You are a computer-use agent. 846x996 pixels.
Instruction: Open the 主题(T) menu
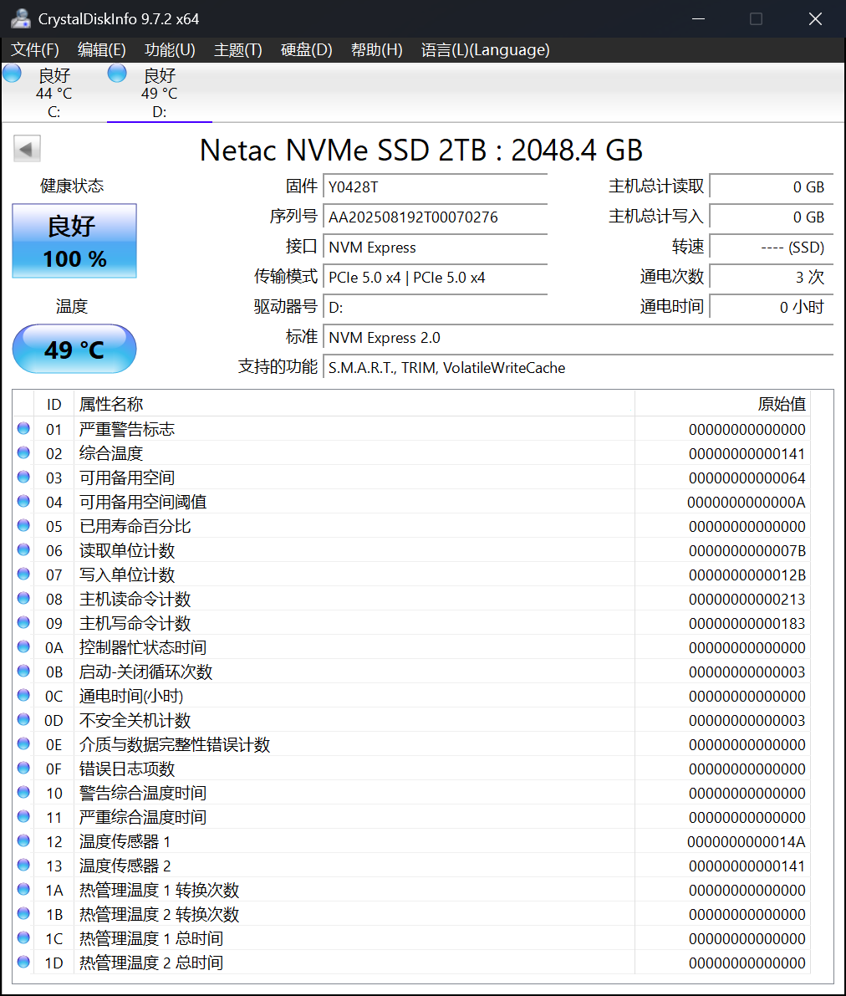click(x=237, y=50)
